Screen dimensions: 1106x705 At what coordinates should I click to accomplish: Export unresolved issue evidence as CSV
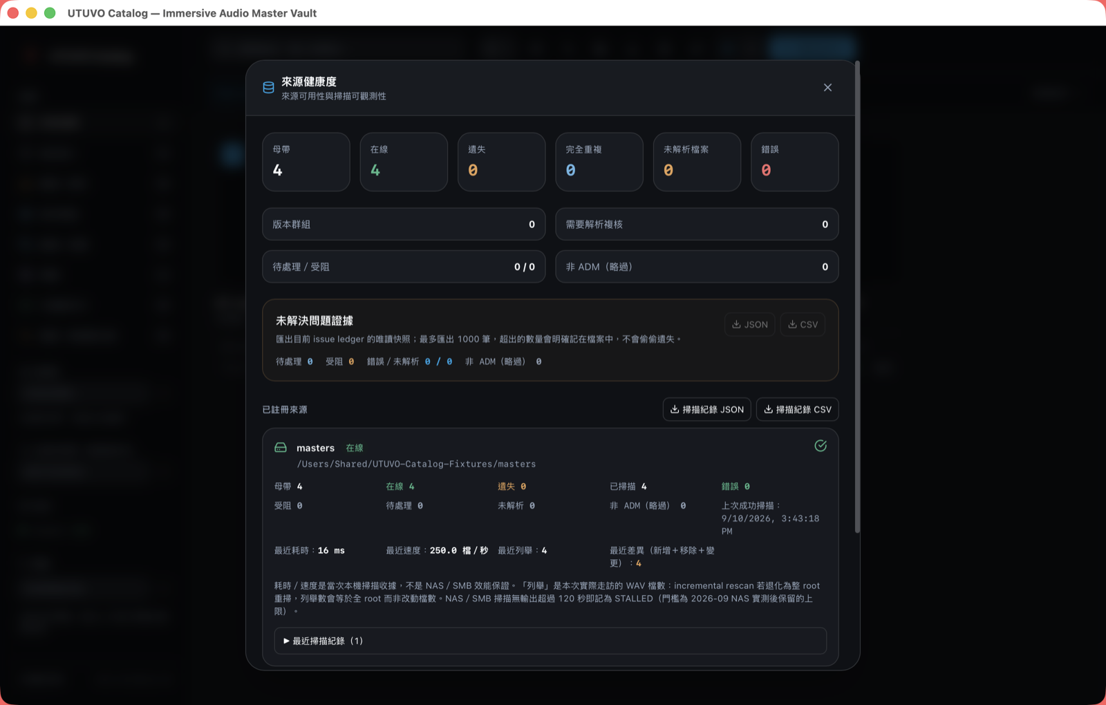(x=803, y=324)
